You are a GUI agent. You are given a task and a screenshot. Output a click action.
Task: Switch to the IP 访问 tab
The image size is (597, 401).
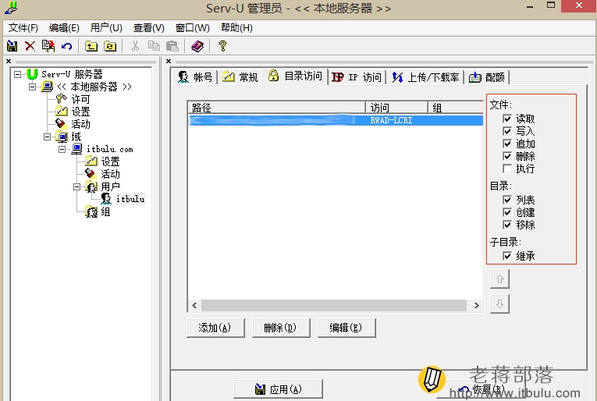(x=357, y=77)
